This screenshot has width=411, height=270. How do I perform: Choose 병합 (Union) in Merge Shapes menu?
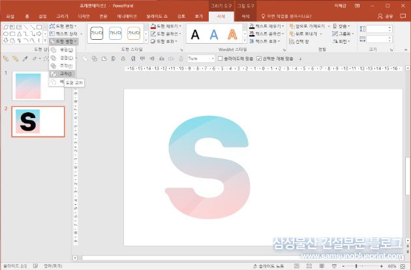click(63, 50)
